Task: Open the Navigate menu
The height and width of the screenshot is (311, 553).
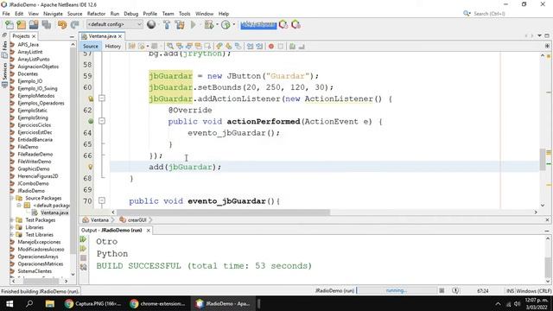Action: tap(53, 14)
